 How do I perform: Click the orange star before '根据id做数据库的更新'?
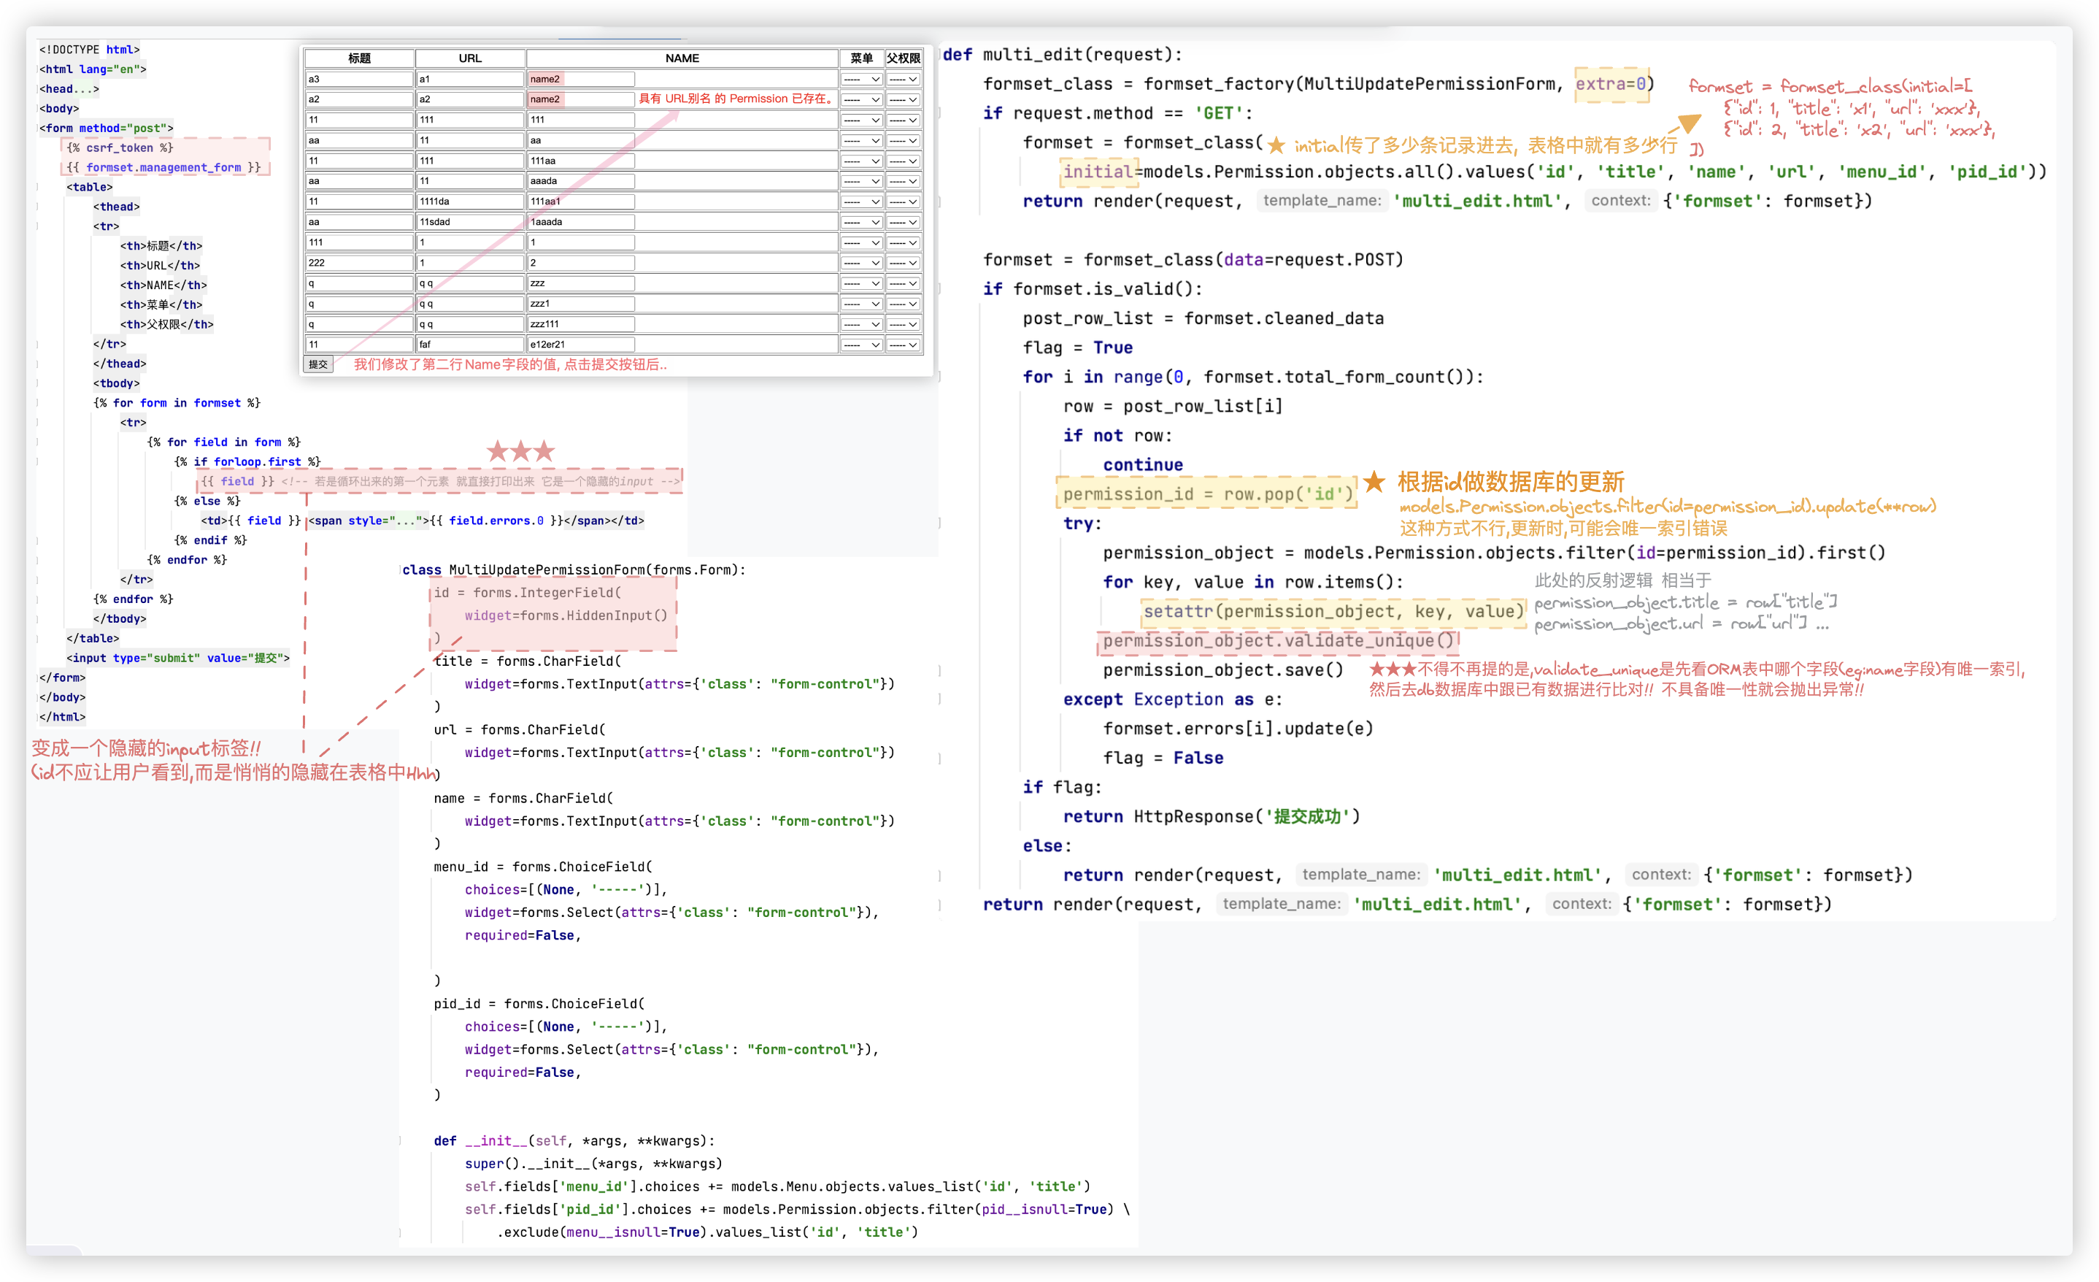point(1374,483)
